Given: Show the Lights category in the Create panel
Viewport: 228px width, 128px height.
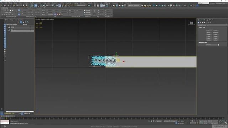Looking at the screenshot, I should coord(202,23).
